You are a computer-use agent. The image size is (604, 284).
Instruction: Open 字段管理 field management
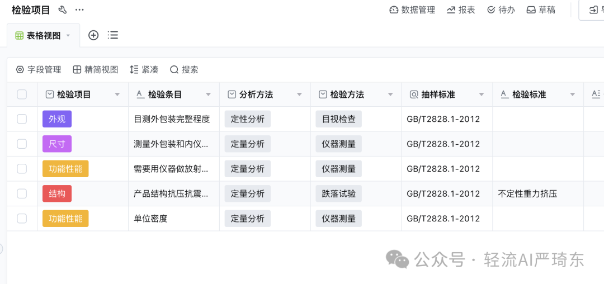[39, 70]
